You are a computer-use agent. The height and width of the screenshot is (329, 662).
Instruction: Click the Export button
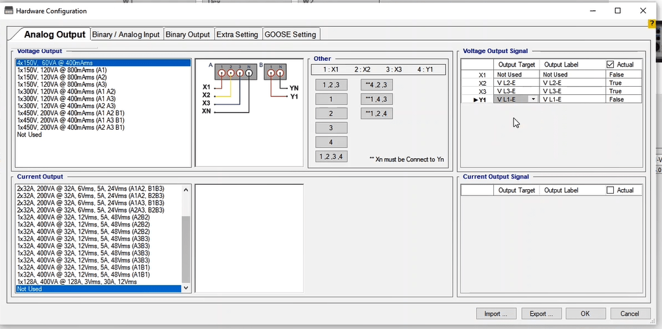tap(542, 314)
